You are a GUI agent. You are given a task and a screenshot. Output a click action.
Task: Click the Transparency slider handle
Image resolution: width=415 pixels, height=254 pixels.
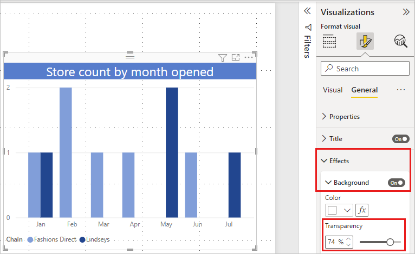pos(390,242)
